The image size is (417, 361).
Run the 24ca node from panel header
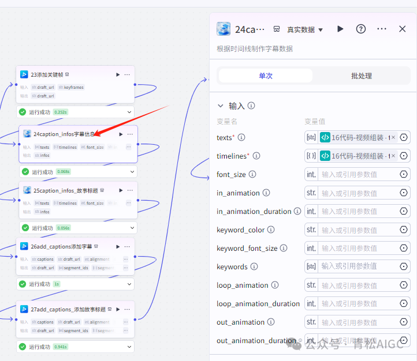point(340,29)
